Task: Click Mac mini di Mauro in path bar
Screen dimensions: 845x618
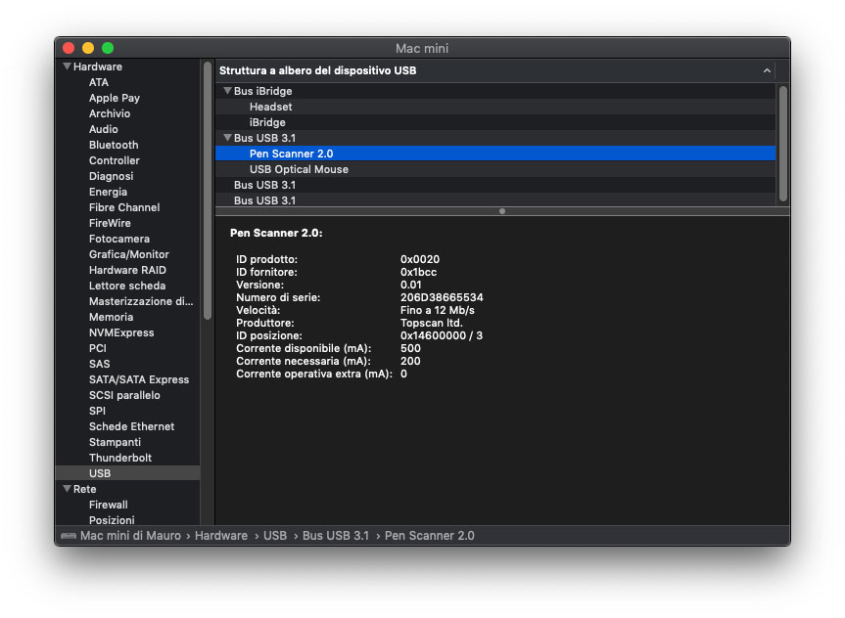Action: [131, 536]
